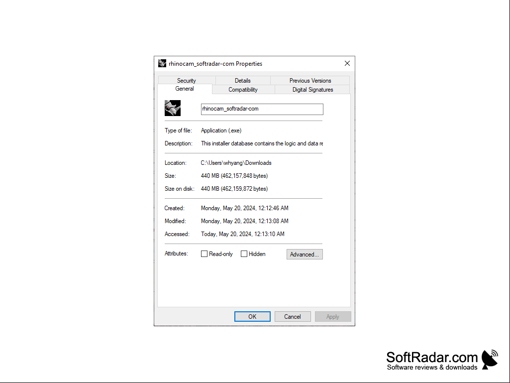The width and height of the screenshot is (510, 383).
Task: Click the installer database description text
Action: (x=262, y=143)
